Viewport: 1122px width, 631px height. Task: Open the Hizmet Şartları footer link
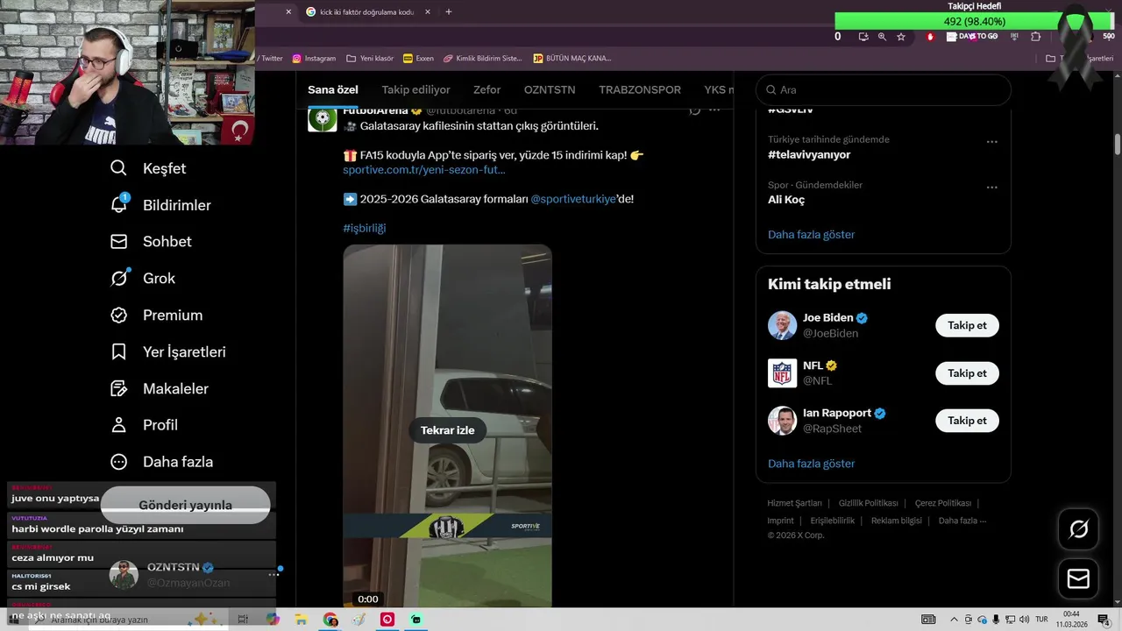[x=794, y=503]
